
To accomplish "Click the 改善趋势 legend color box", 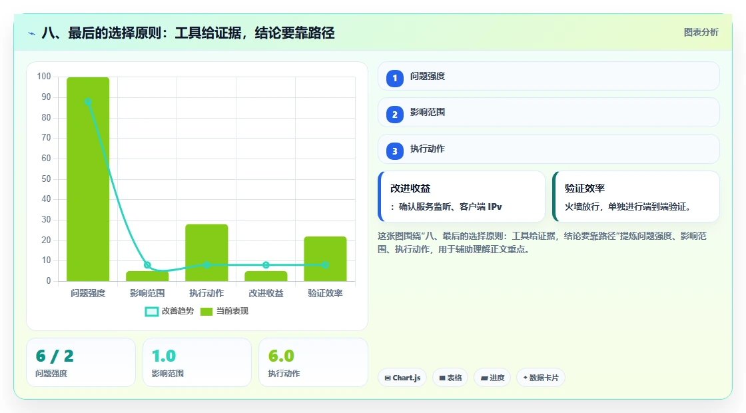I will tap(152, 312).
